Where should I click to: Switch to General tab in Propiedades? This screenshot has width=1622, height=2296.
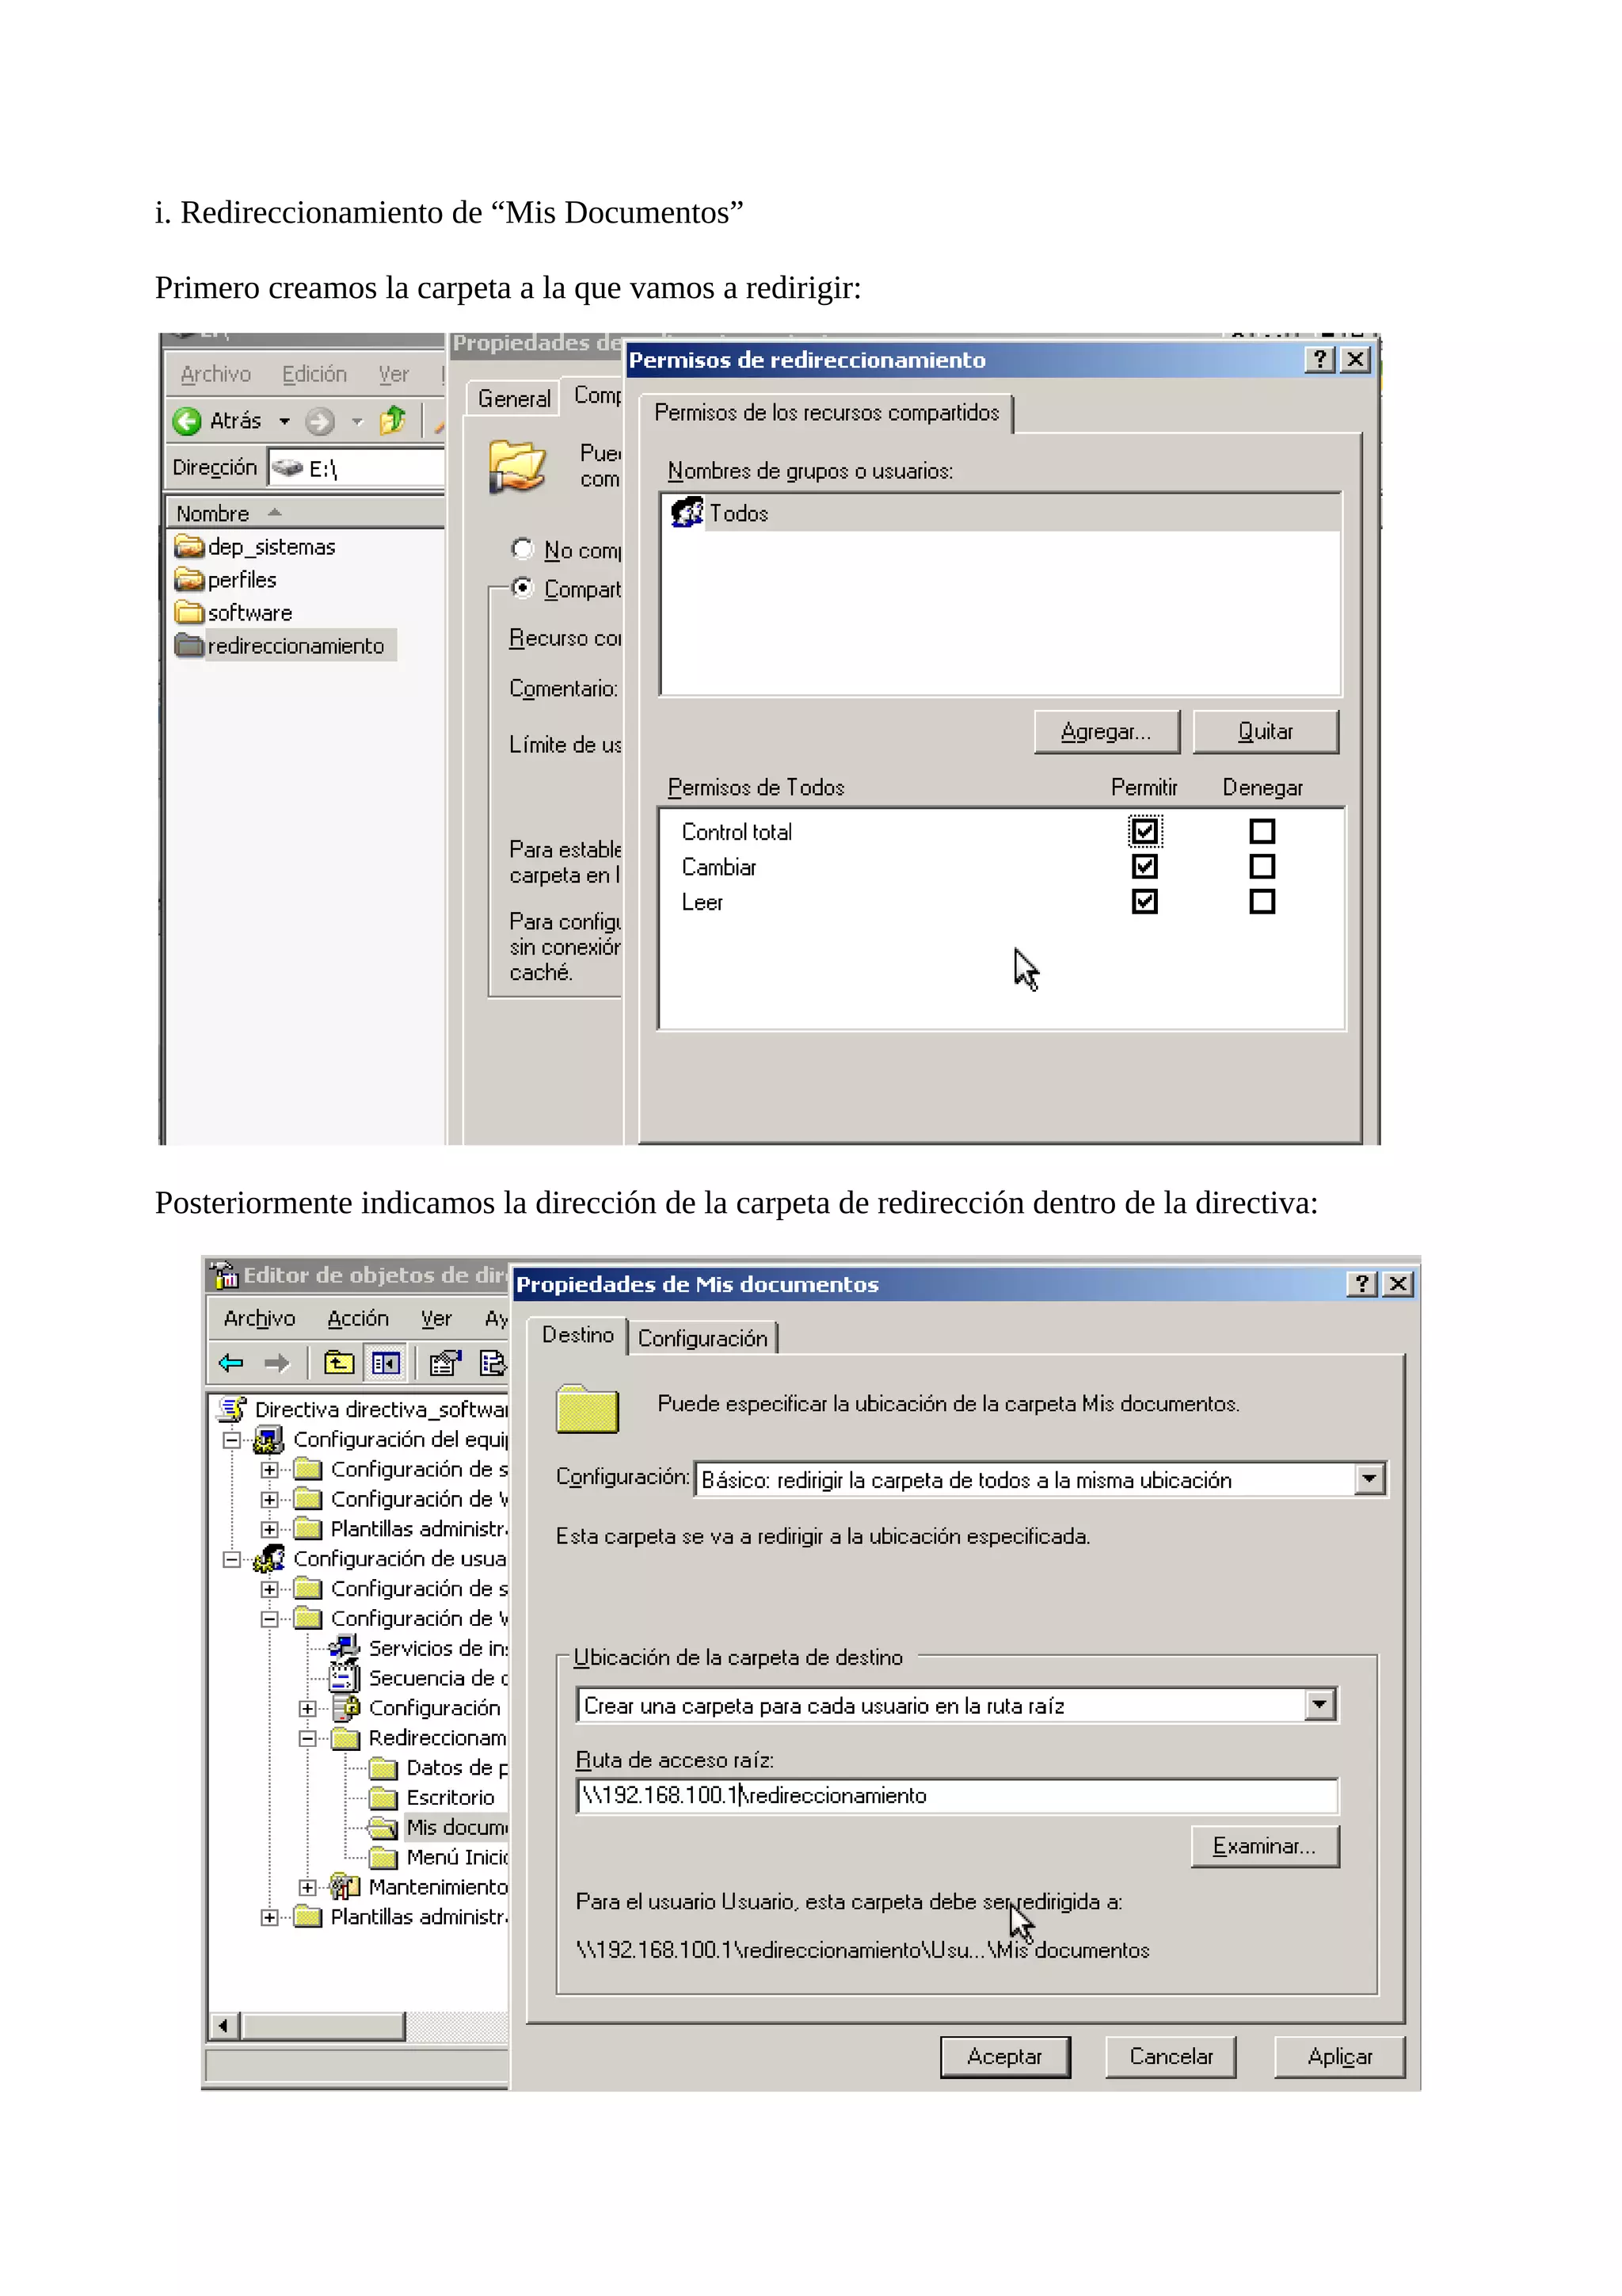click(x=514, y=398)
